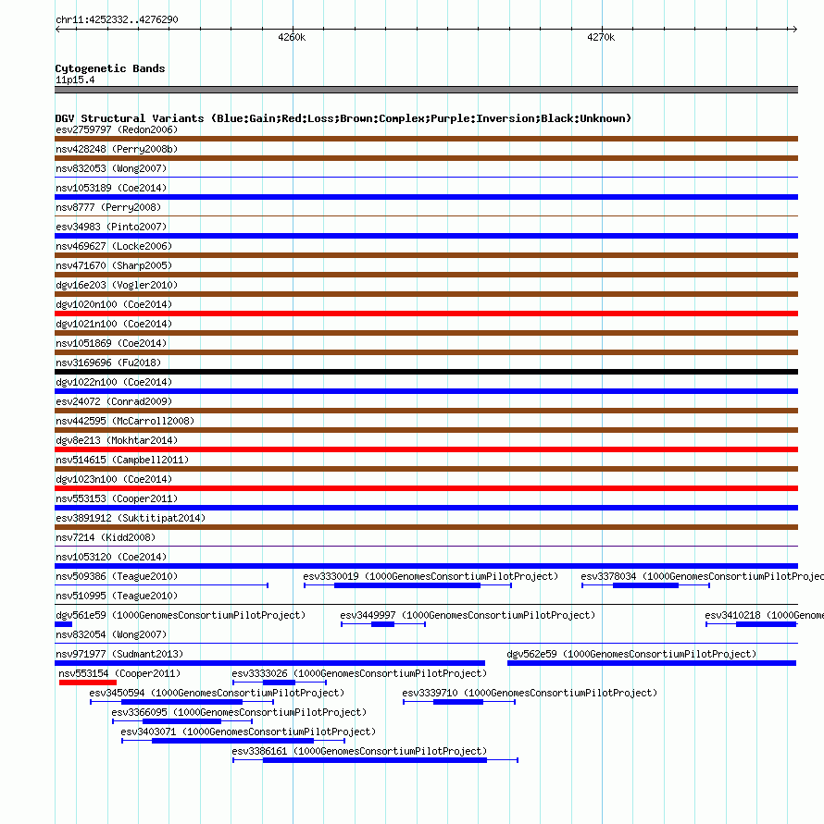Select the nsv510995 (Teague2010) label
824x824 pixels.
117,596
